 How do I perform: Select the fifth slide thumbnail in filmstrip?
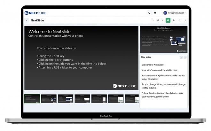pos(99,99)
